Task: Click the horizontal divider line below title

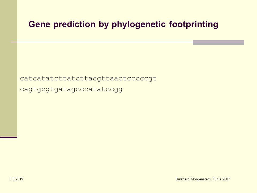Action: [102, 42]
